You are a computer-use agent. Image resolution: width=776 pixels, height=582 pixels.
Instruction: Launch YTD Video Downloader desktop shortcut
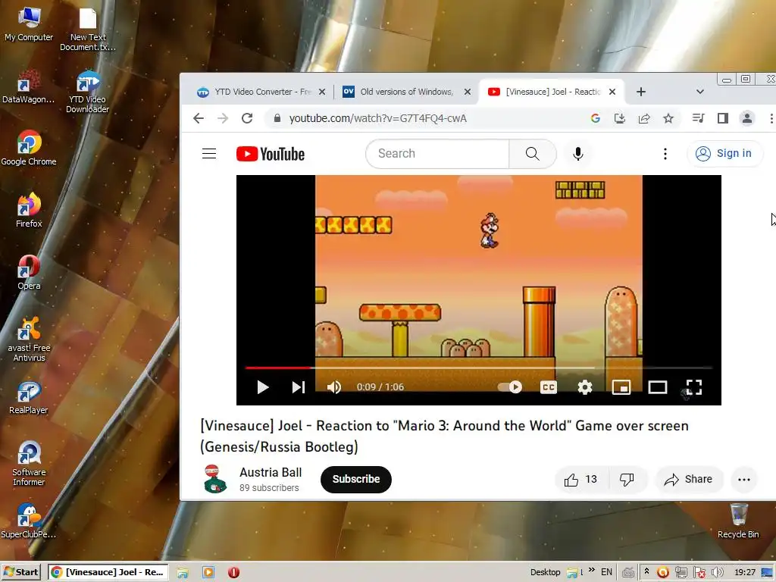pyautogui.click(x=88, y=91)
